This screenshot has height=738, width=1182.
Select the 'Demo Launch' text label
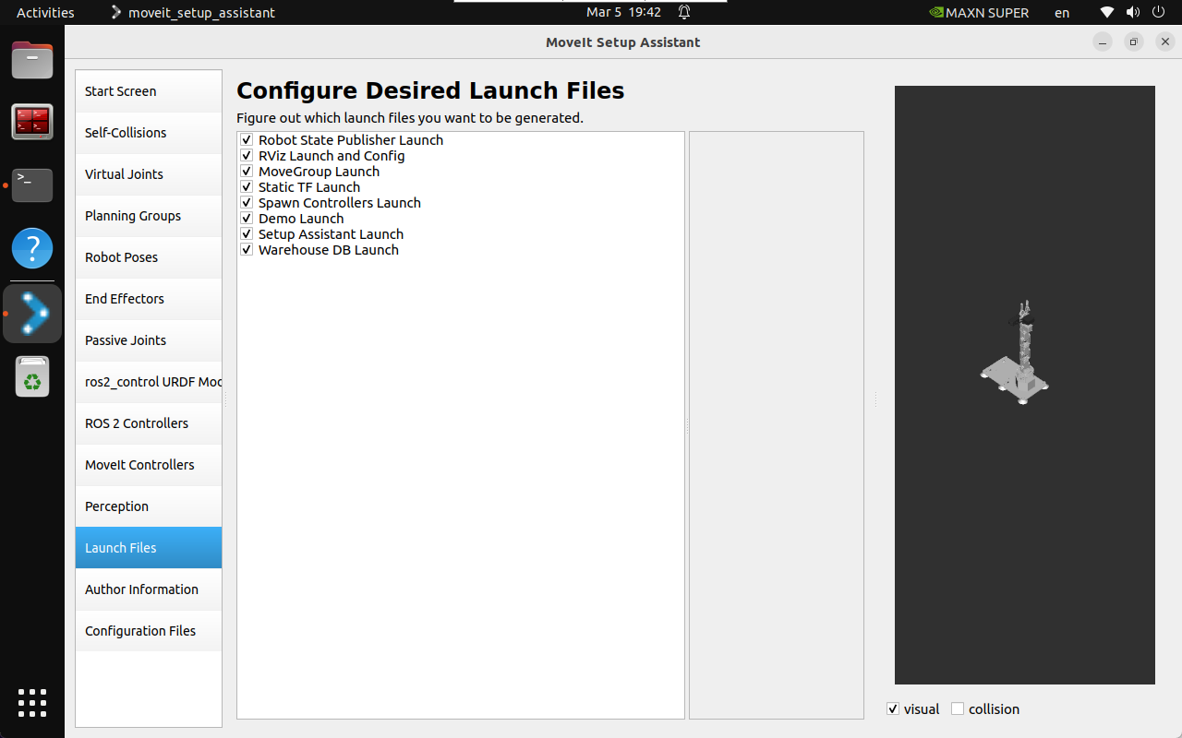[x=301, y=219]
